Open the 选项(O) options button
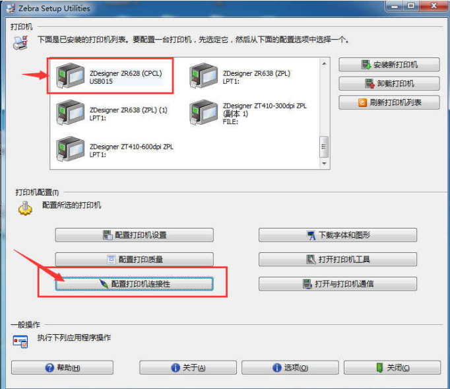 click(290, 367)
